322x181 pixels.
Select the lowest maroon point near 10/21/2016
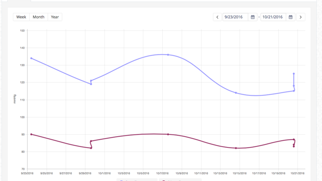[x=294, y=146]
